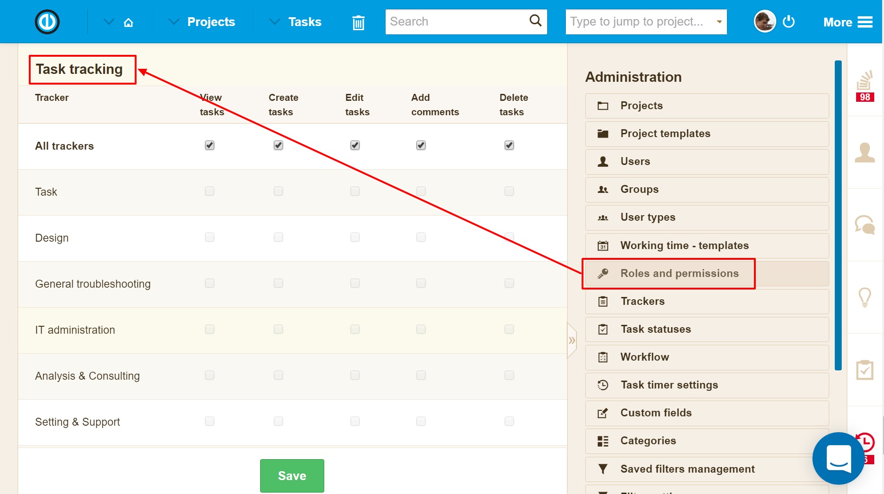Expand the Tasks menu chevron
This screenshot has height=494, width=884.
(x=275, y=22)
